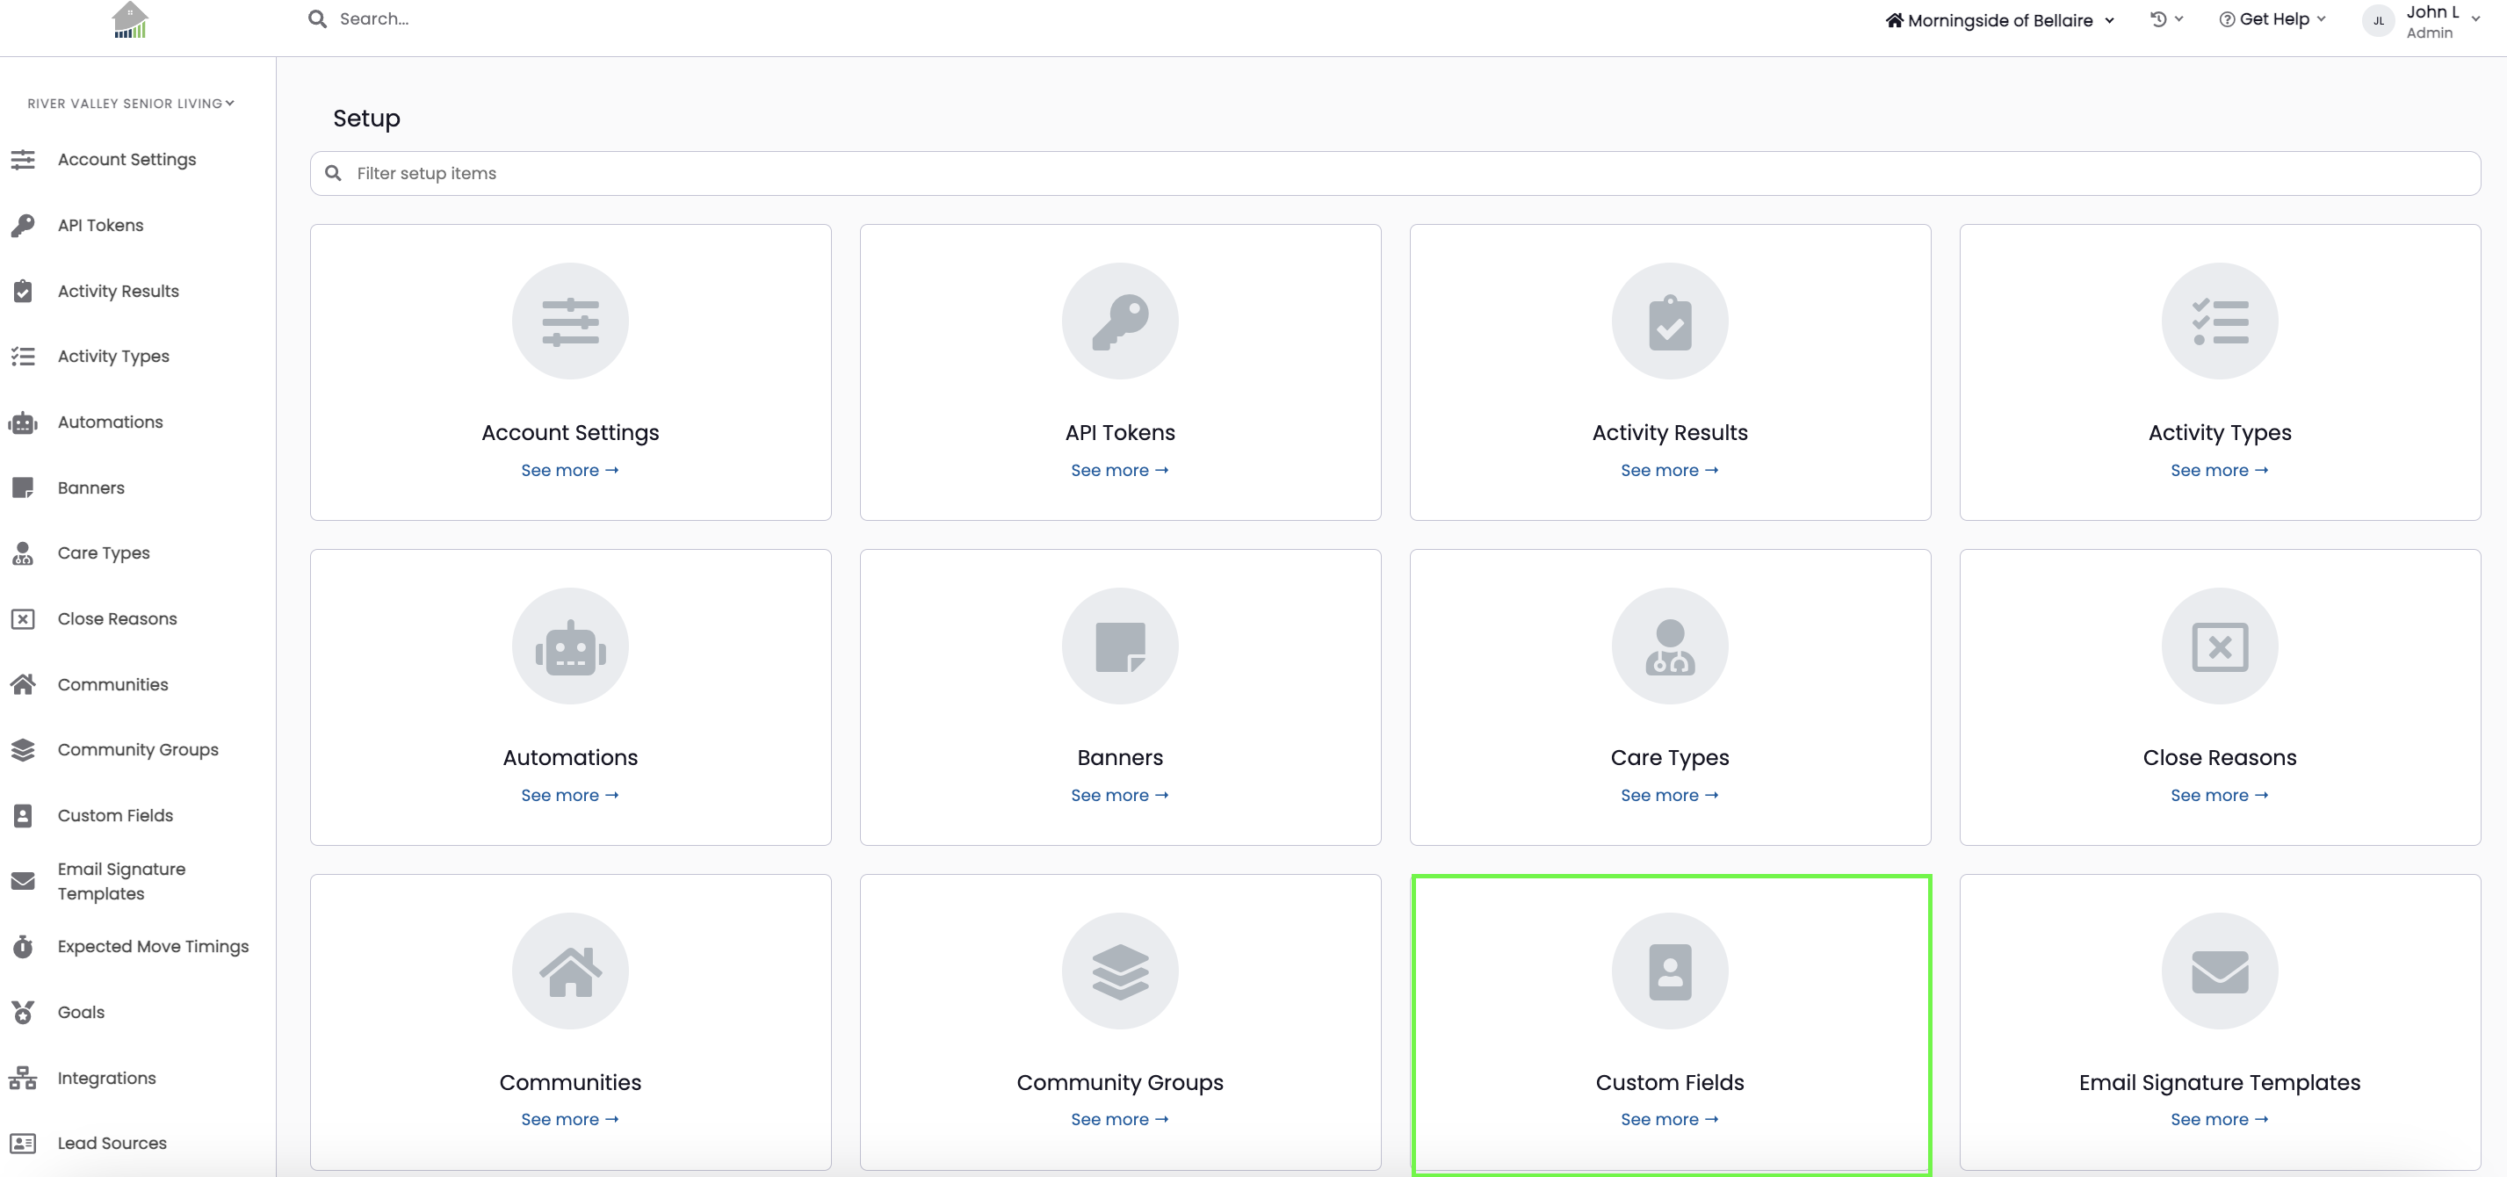Screen dimensions: 2507x1177
Task: Click See more under Banners
Action: [1120, 796]
